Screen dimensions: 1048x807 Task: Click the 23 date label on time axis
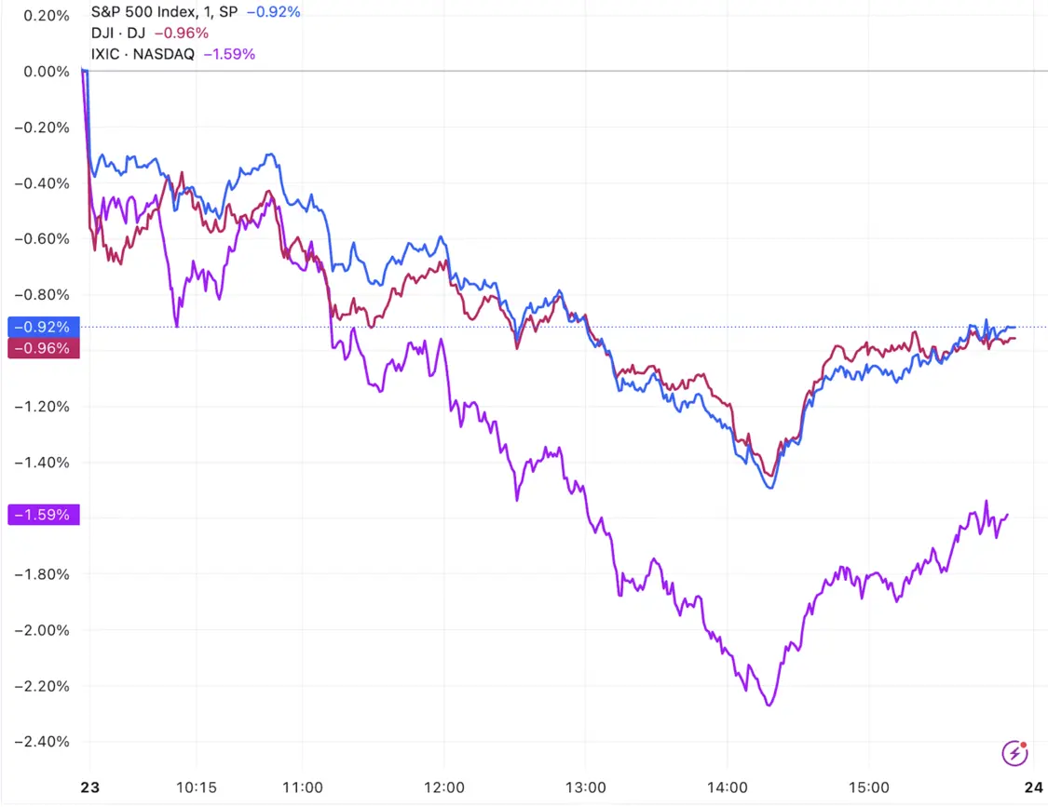click(90, 787)
